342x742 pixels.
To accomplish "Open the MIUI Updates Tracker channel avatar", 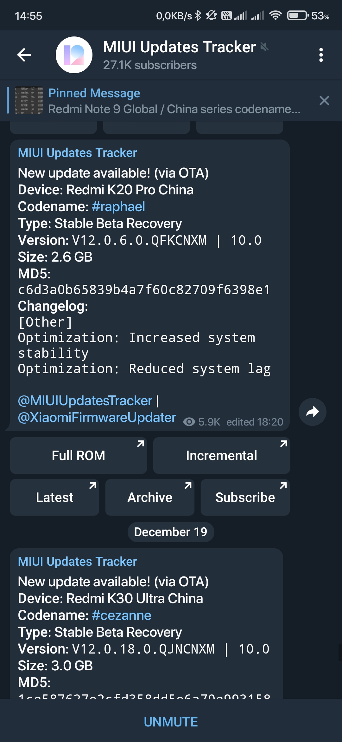I will point(74,55).
